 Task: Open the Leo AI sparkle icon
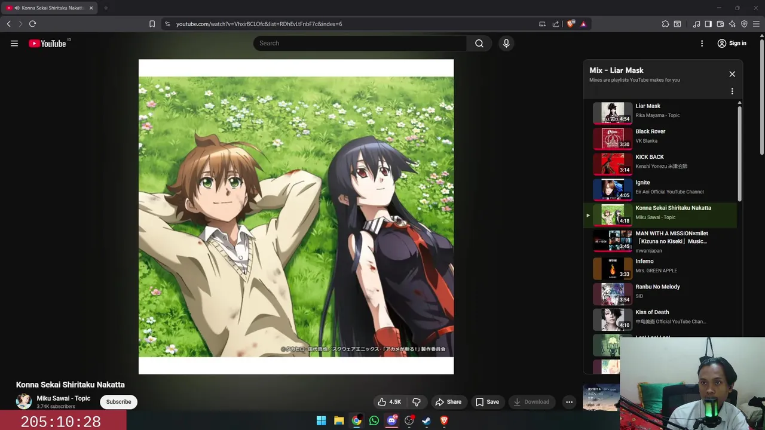(x=732, y=24)
